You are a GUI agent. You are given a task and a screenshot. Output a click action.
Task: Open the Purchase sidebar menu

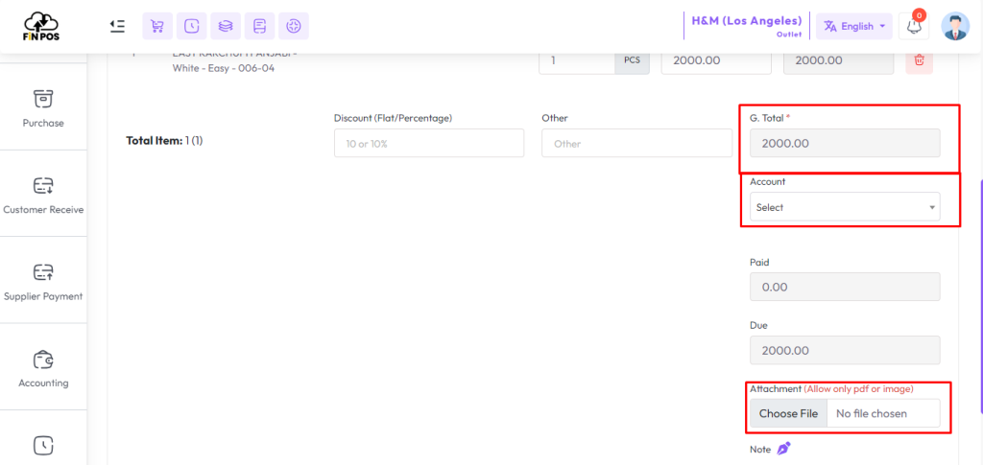43,106
